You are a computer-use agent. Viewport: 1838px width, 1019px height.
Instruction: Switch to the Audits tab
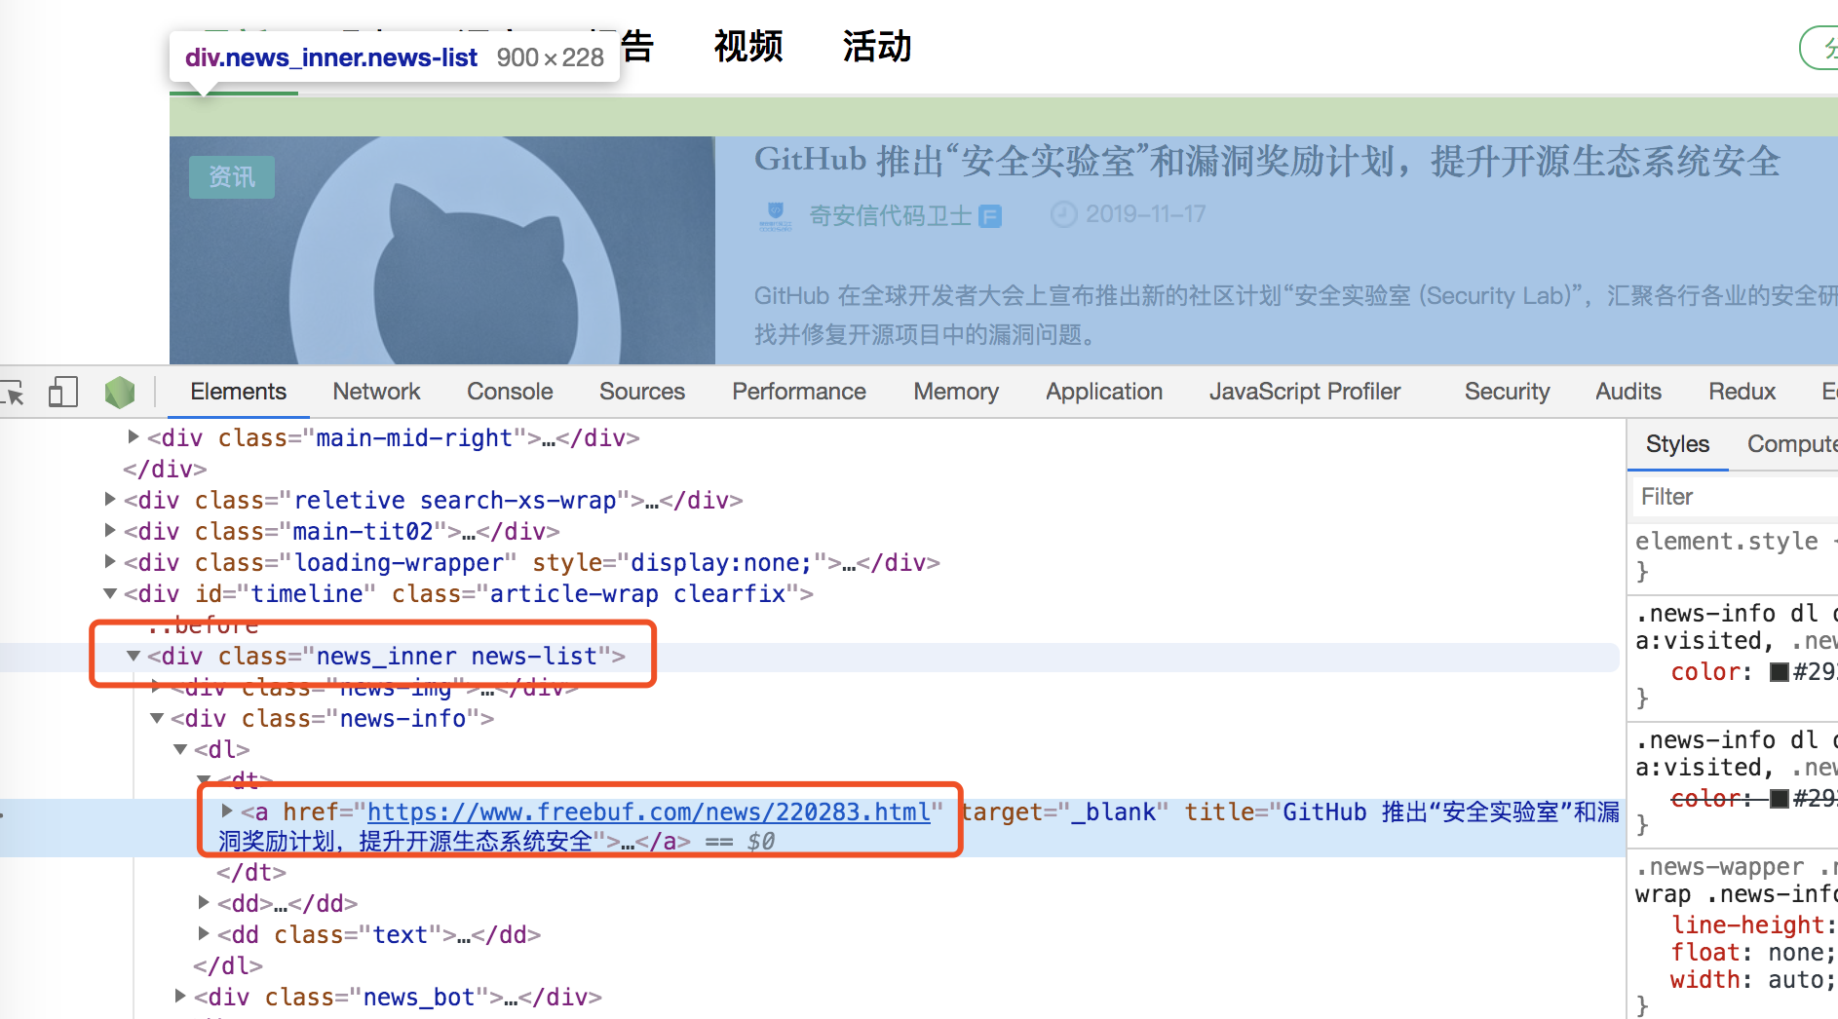[x=1628, y=392]
